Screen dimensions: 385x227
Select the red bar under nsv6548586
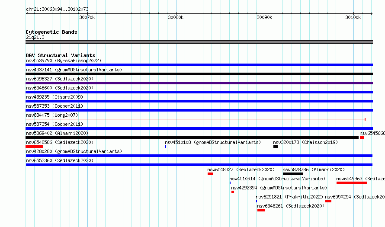34,147
